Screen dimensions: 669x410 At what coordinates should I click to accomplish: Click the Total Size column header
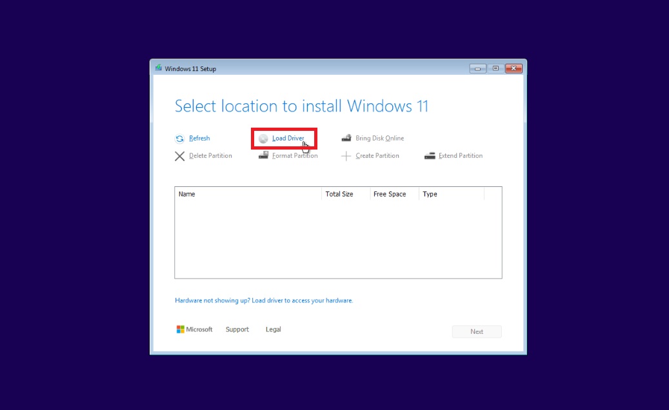(345, 194)
